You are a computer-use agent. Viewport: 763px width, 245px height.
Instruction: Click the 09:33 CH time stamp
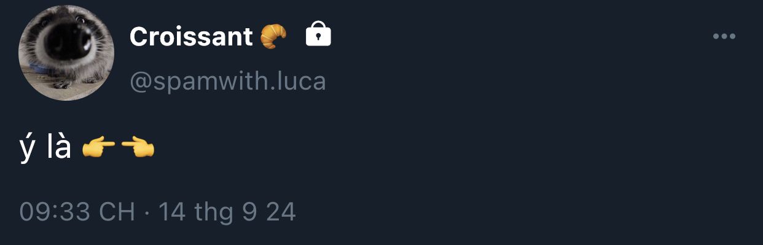click(x=77, y=212)
